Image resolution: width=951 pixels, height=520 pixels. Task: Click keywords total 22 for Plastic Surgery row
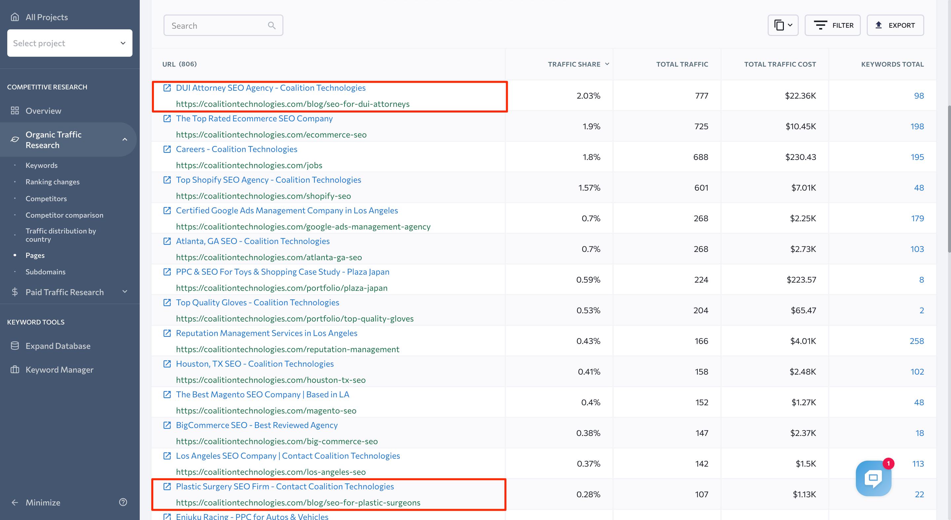click(x=919, y=494)
